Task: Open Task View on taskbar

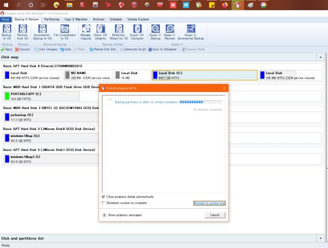Action: click(x=43, y=5)
